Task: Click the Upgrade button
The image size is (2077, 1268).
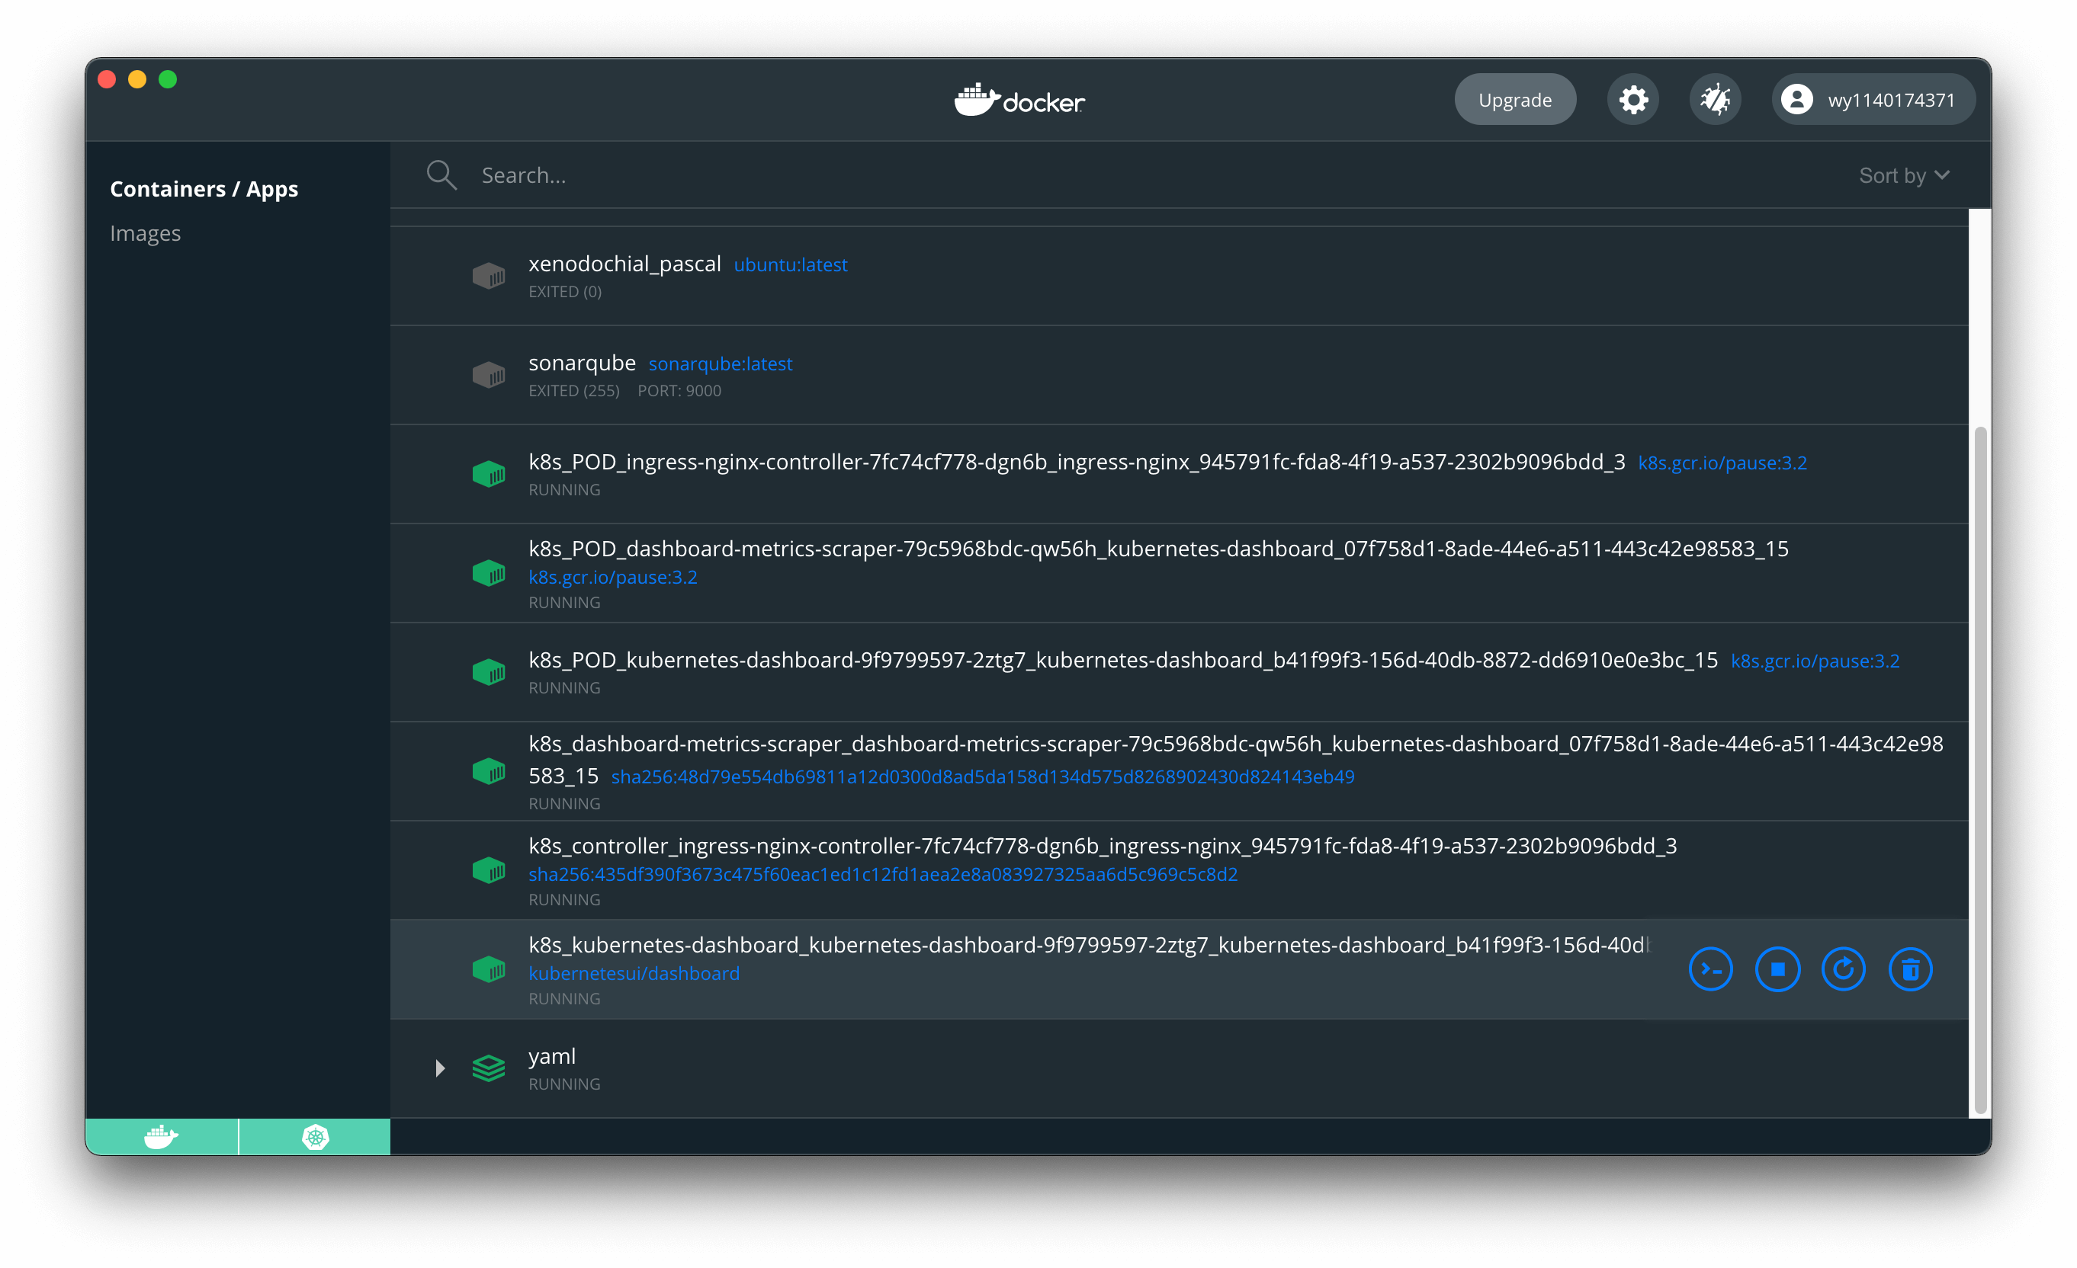Action: point(1515,99)
